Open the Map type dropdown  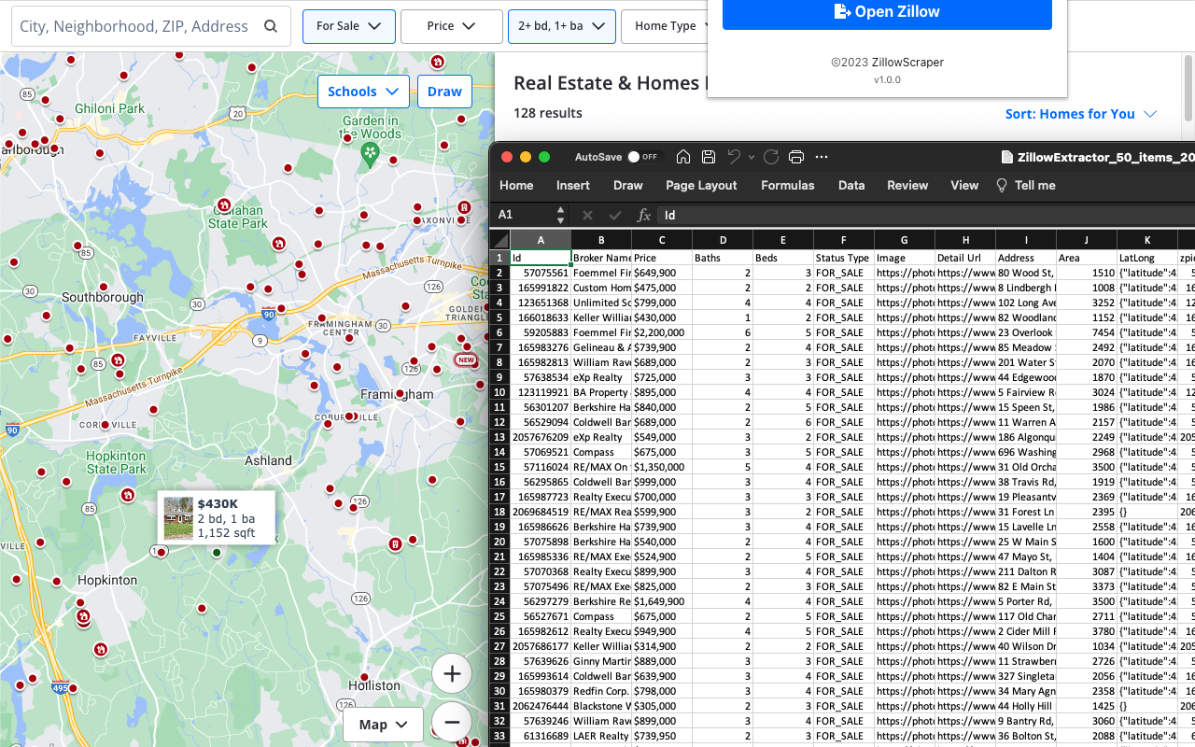(x=383, y=725)
